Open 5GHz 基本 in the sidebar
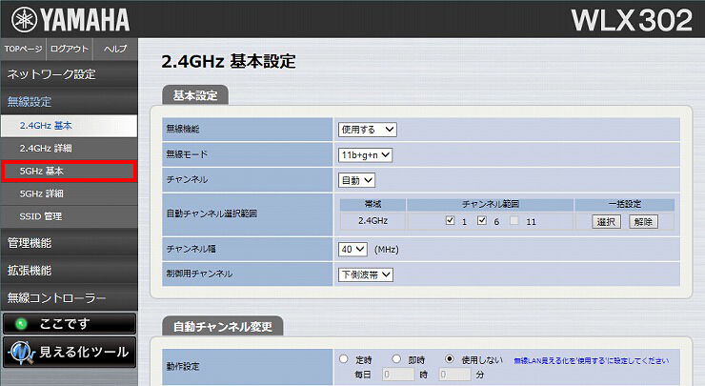The image size is (705, 386). pos(70,171)
